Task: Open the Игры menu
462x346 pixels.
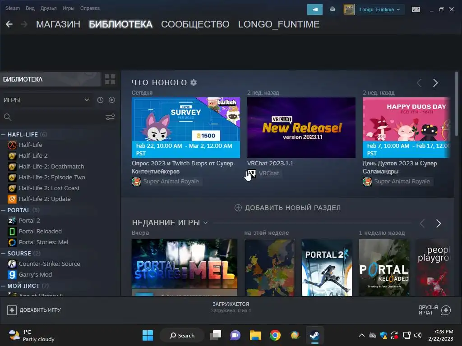Action: click(69, 8)
